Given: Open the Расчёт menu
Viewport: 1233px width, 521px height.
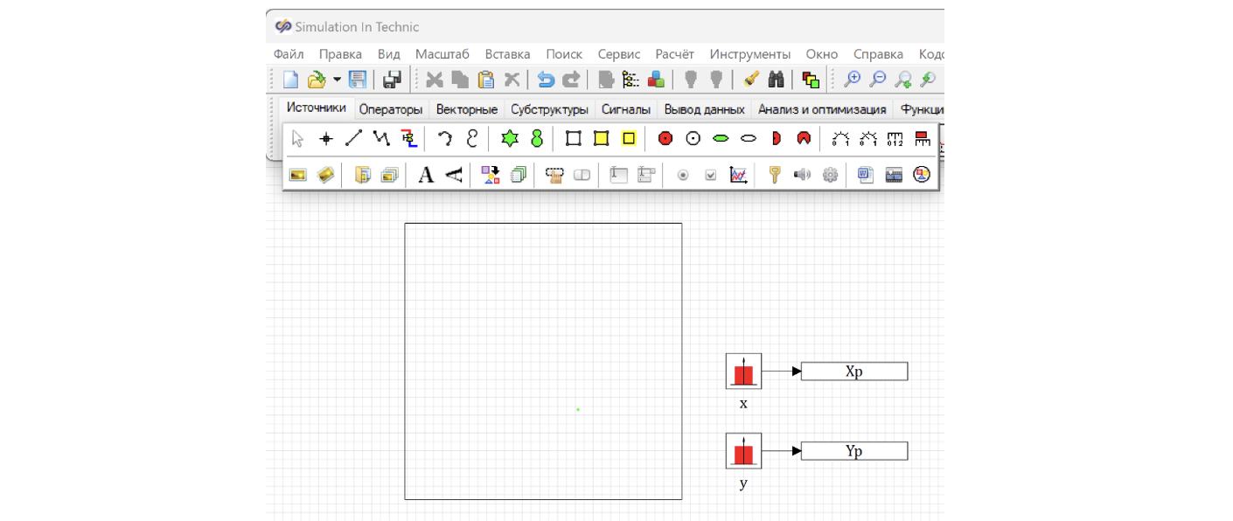Looking at the screenshot, I should [674, 54].
